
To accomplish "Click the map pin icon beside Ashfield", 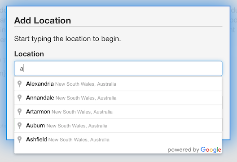I will 19,140.
